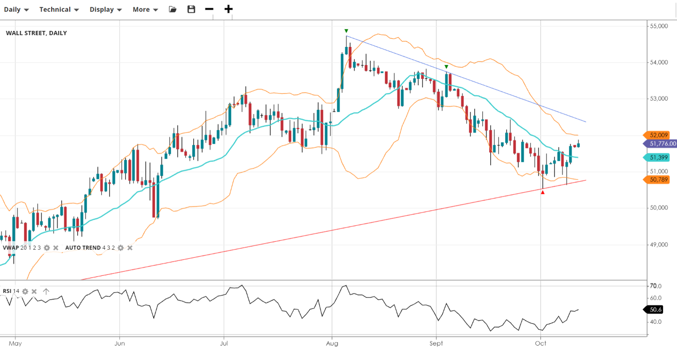The height and width of the screenshot is (351, 677).
Task: Click the green marker at the September high
Action: click(x=447, y=67)
